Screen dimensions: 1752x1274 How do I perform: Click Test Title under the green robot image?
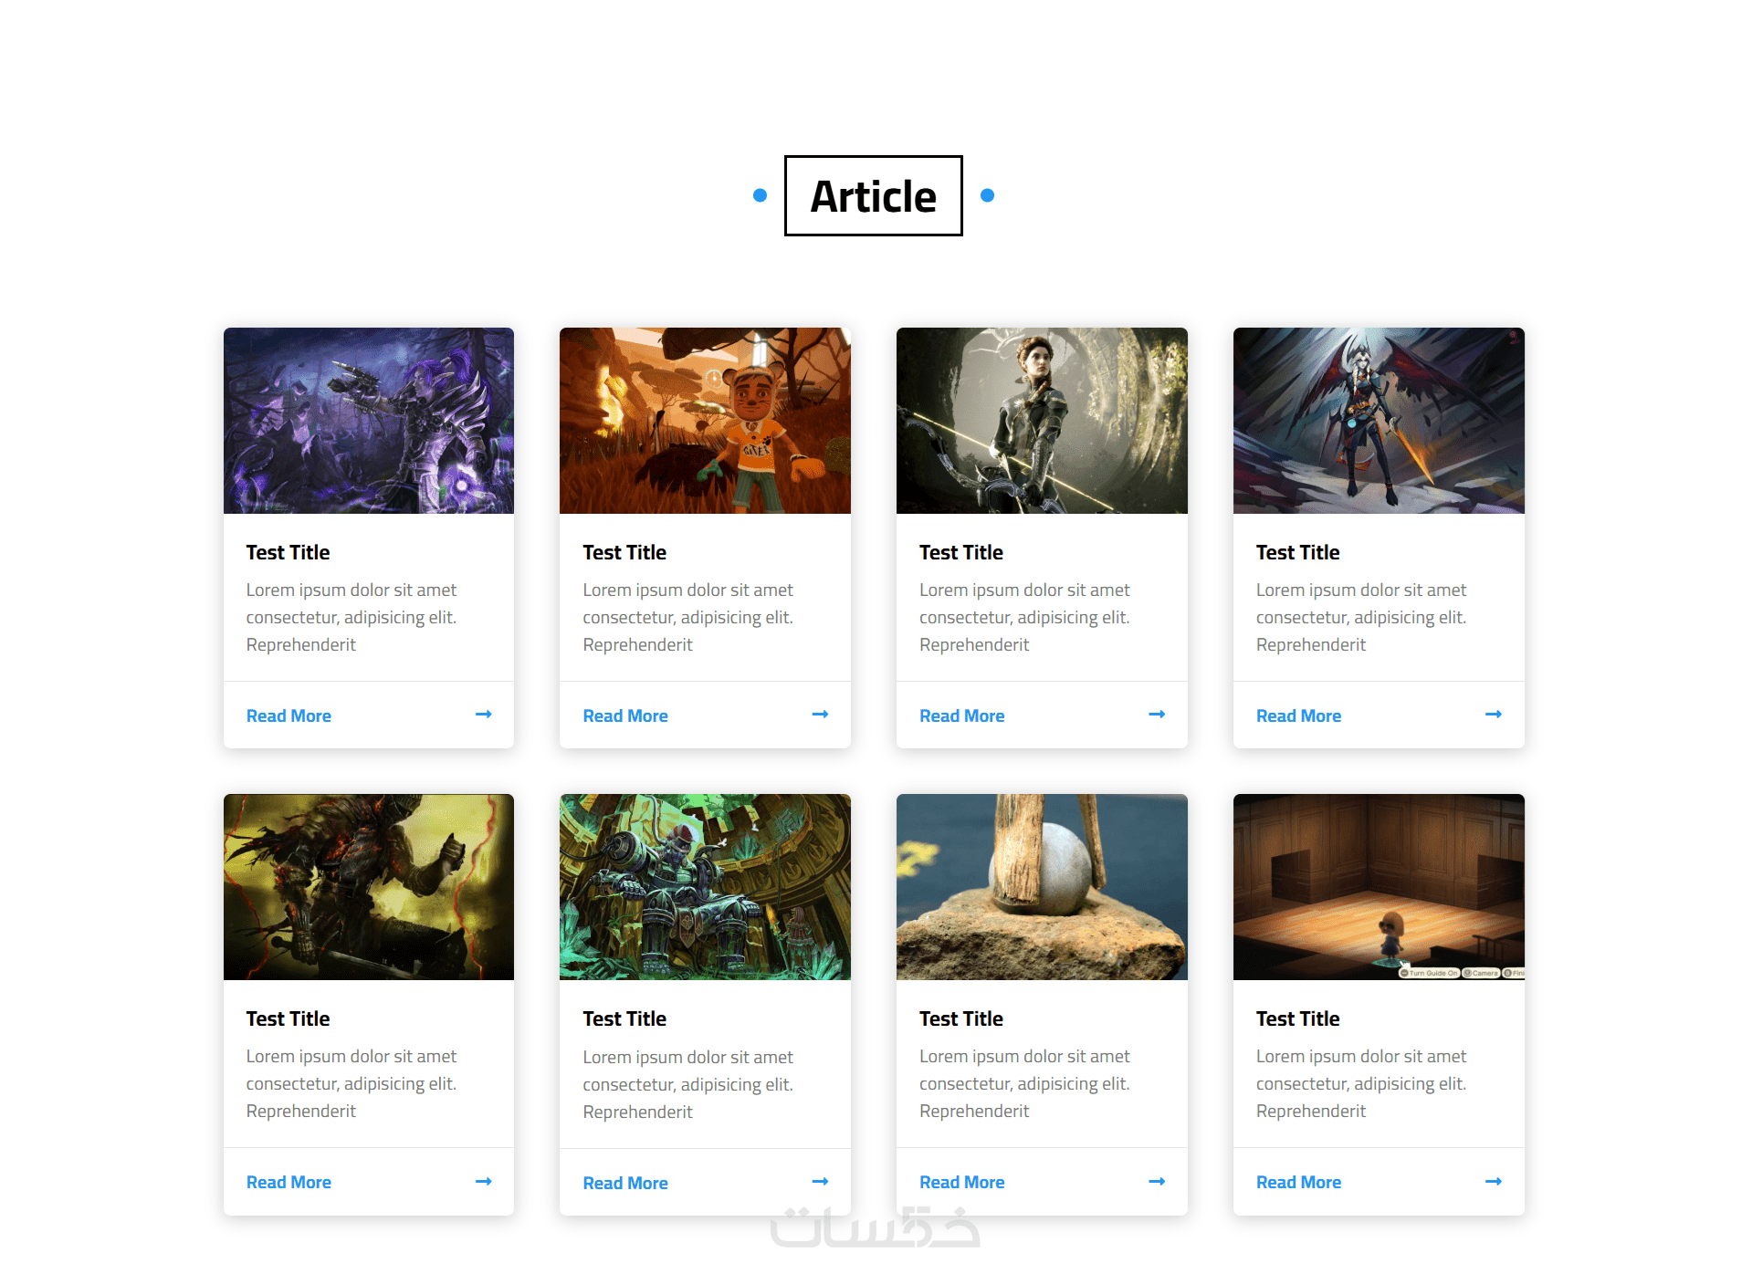coord(624,1018)
